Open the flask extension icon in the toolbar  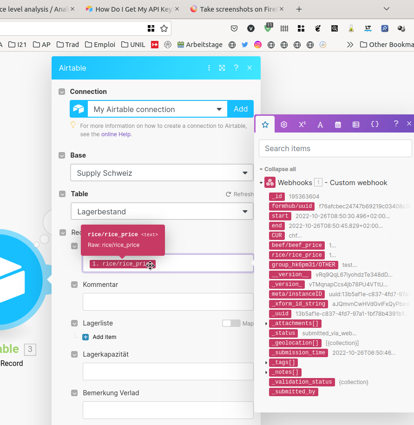[x=351, y=28]
